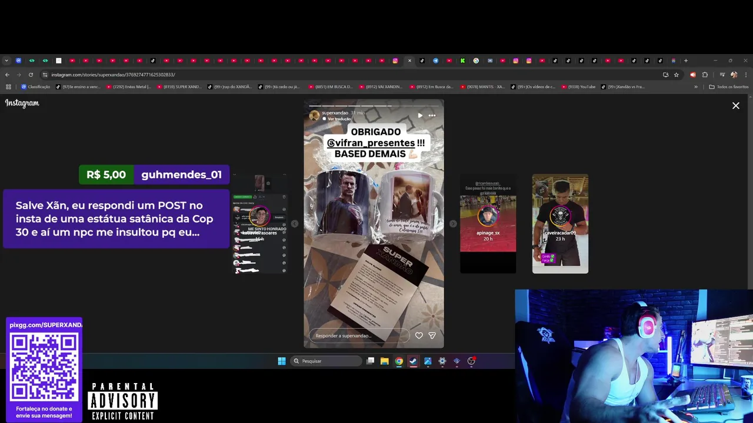The height and width of the screenshot is (423, 753).
Task: Open the Chrome apps grid in the bookmarks bar
Action: (x=8, y=87)
